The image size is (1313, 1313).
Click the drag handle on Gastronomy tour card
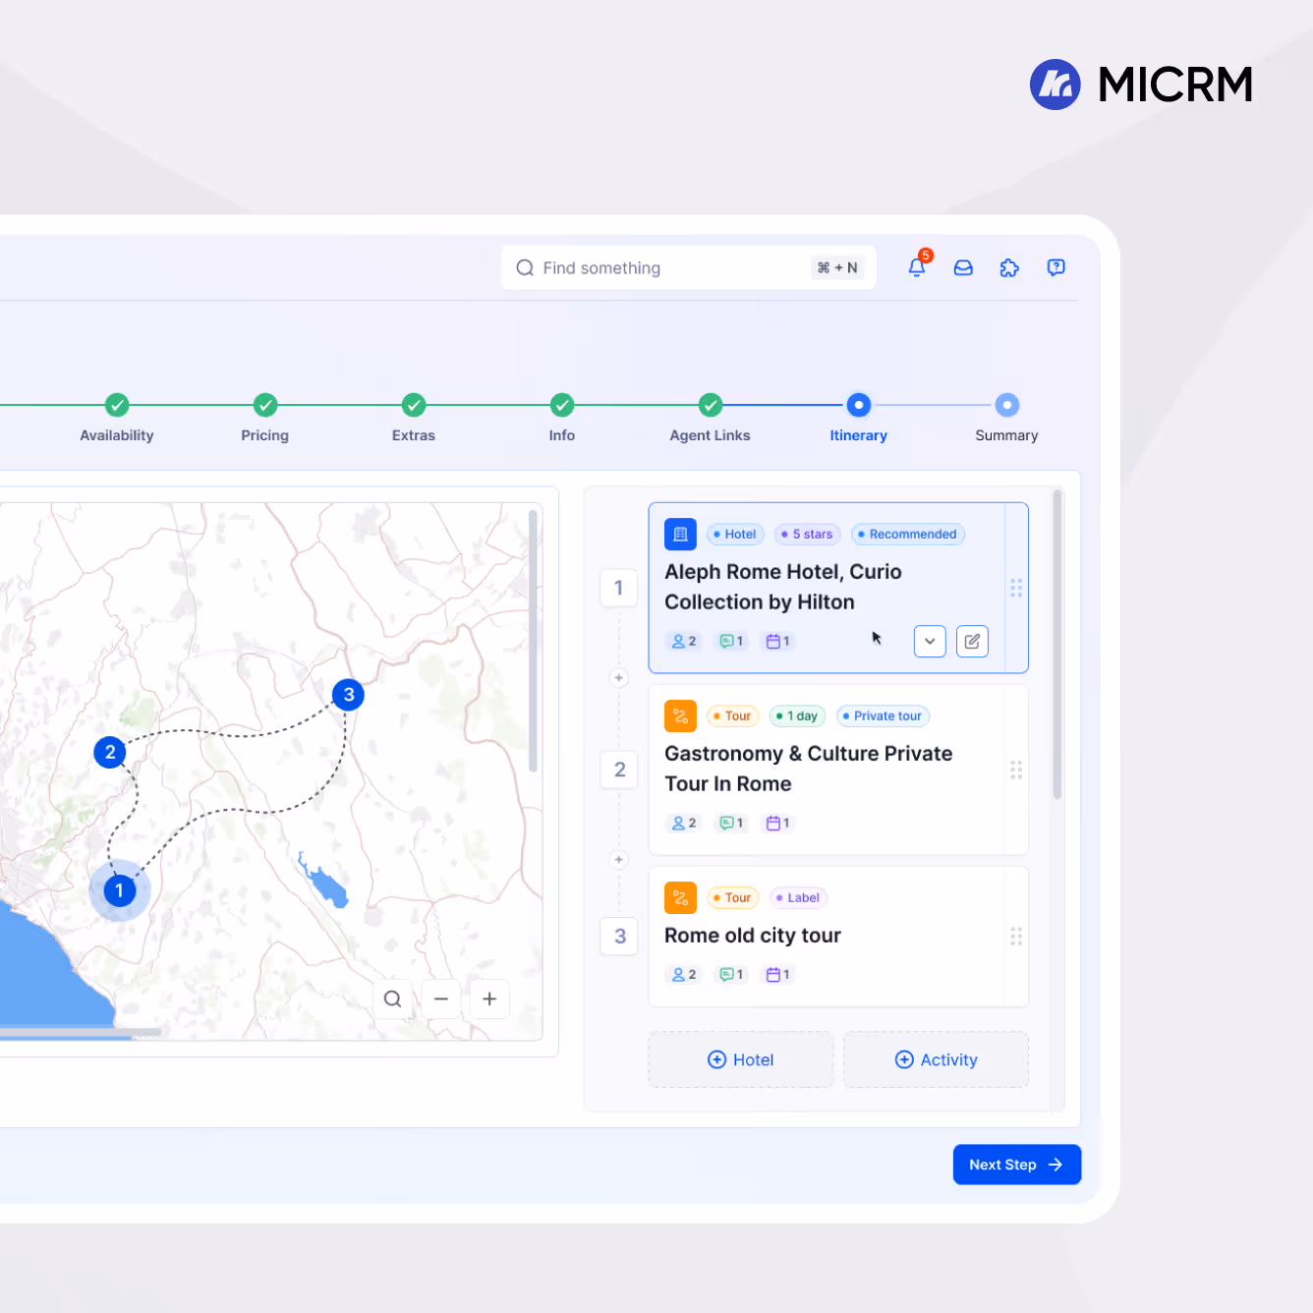coord(1016,770)
